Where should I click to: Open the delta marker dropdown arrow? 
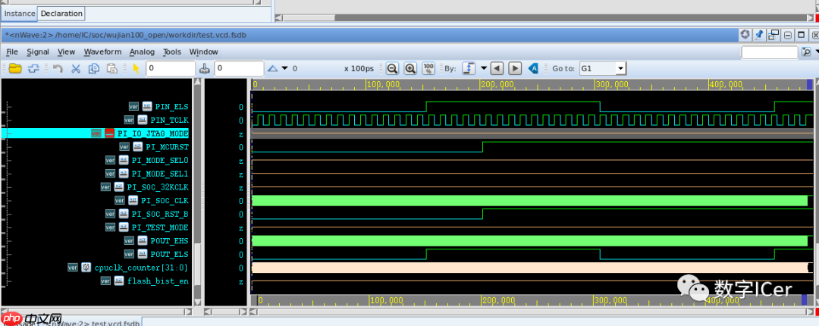pos(285,68)
